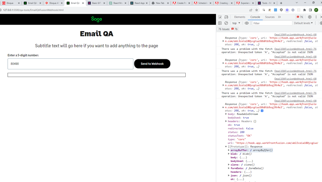Screen dimensions: 322x182
Task: Switch to the Elements tab
Action: point(240,17)
